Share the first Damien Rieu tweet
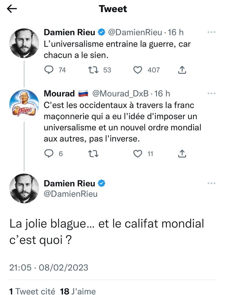This screenshot has height=295, width=226. tap(182, 70)
